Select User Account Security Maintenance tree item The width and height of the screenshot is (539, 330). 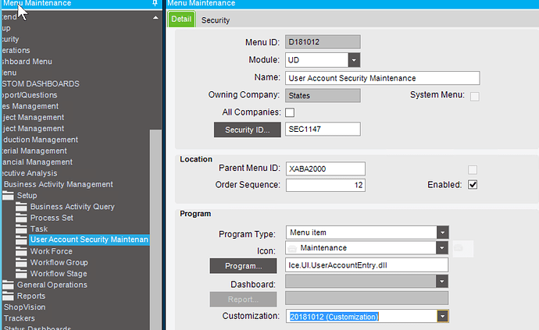tap(89, 240)
